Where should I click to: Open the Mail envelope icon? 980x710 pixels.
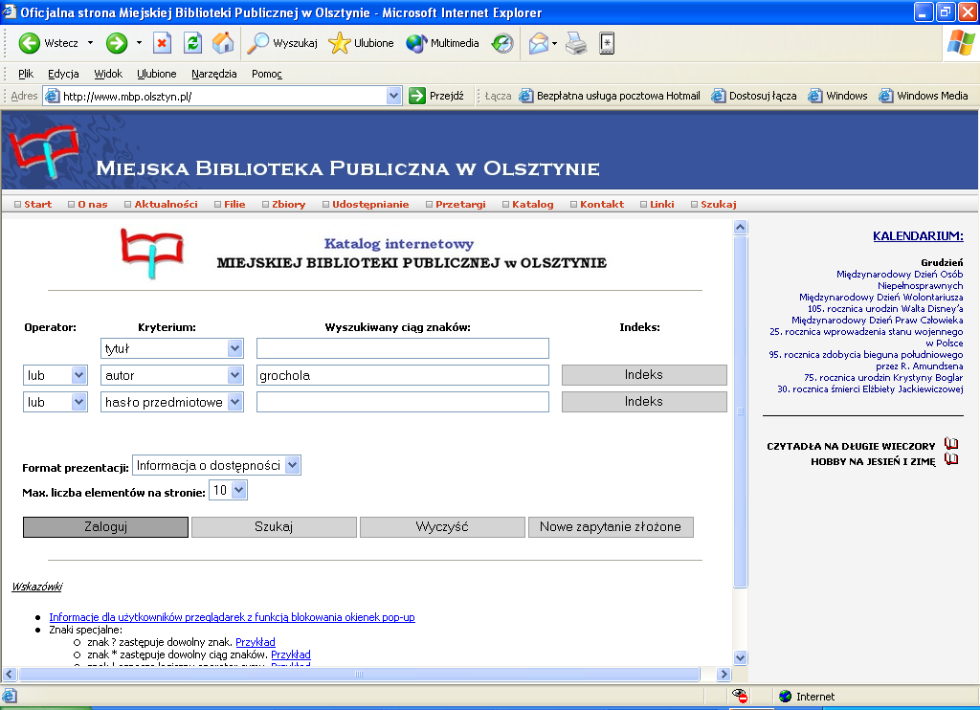pyautogui.click(x=538, y=43)
